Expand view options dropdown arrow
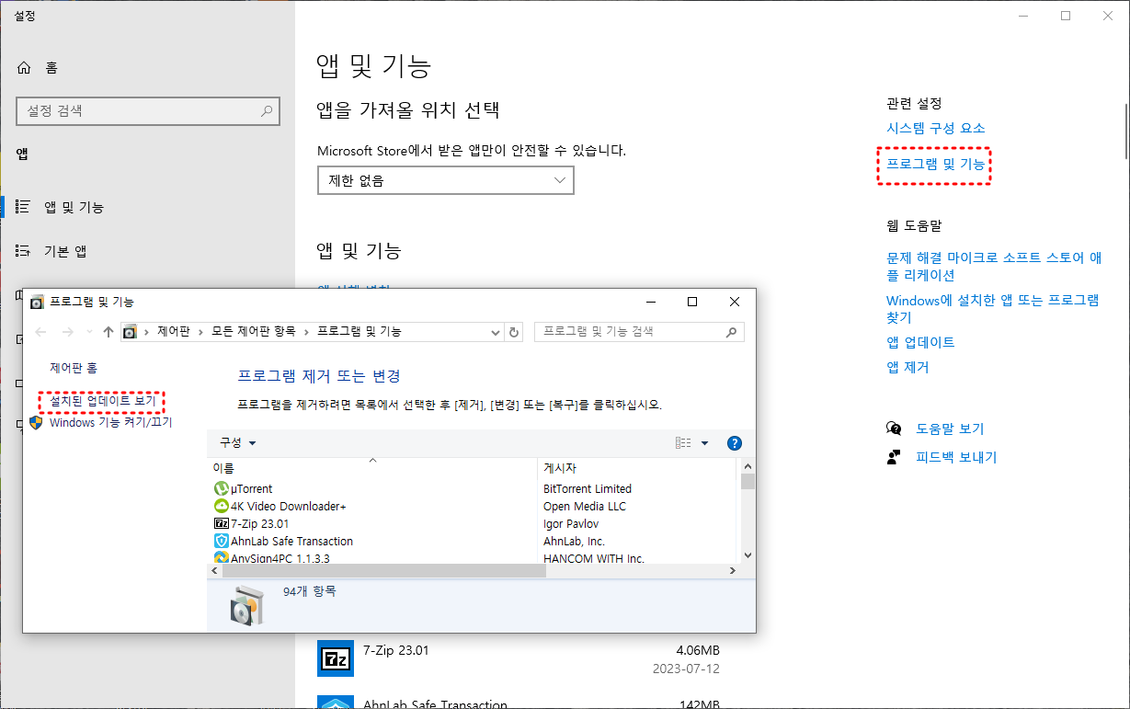This screenshot has height=709, width=1130. [x=705, y=442]
